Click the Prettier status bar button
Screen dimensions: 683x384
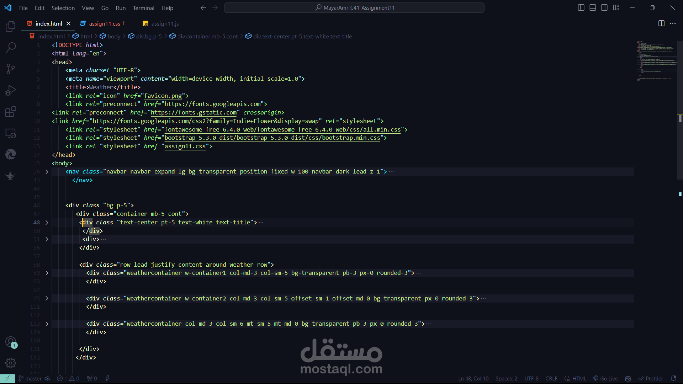coord(651,379)
